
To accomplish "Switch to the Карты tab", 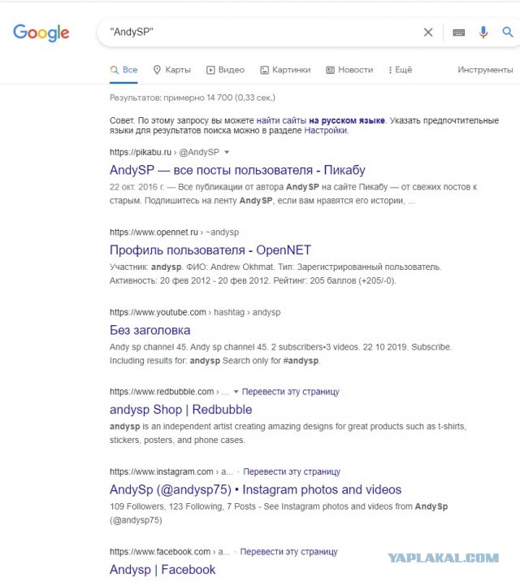I will 172,70.
